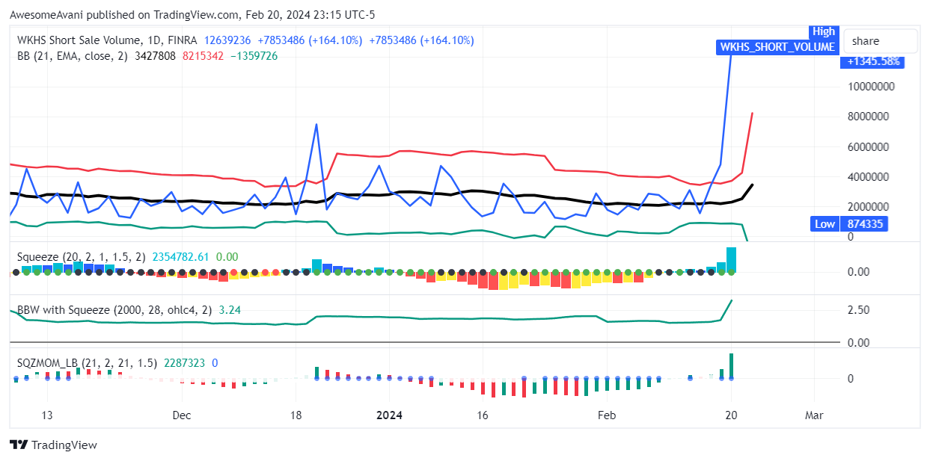Click the Feb date on time axis
Viewport: 930px width, 461px height.
click(607, 415)
